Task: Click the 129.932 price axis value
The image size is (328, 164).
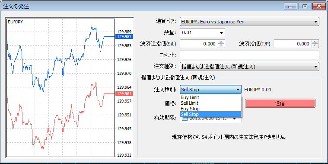Action: point(124,155)
